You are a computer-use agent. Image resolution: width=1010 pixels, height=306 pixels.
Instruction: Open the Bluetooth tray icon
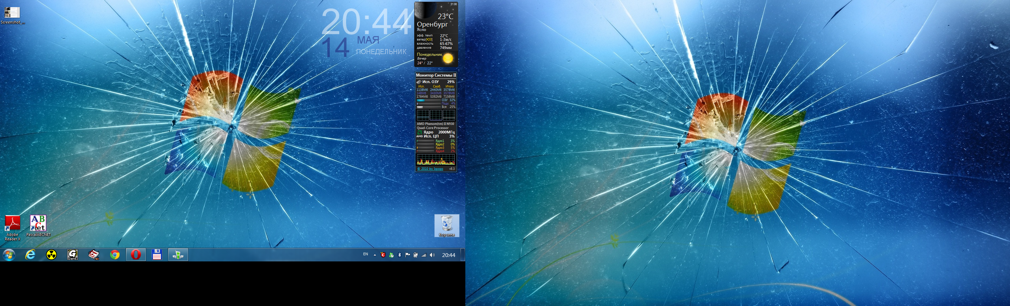[x=400, y=255]
